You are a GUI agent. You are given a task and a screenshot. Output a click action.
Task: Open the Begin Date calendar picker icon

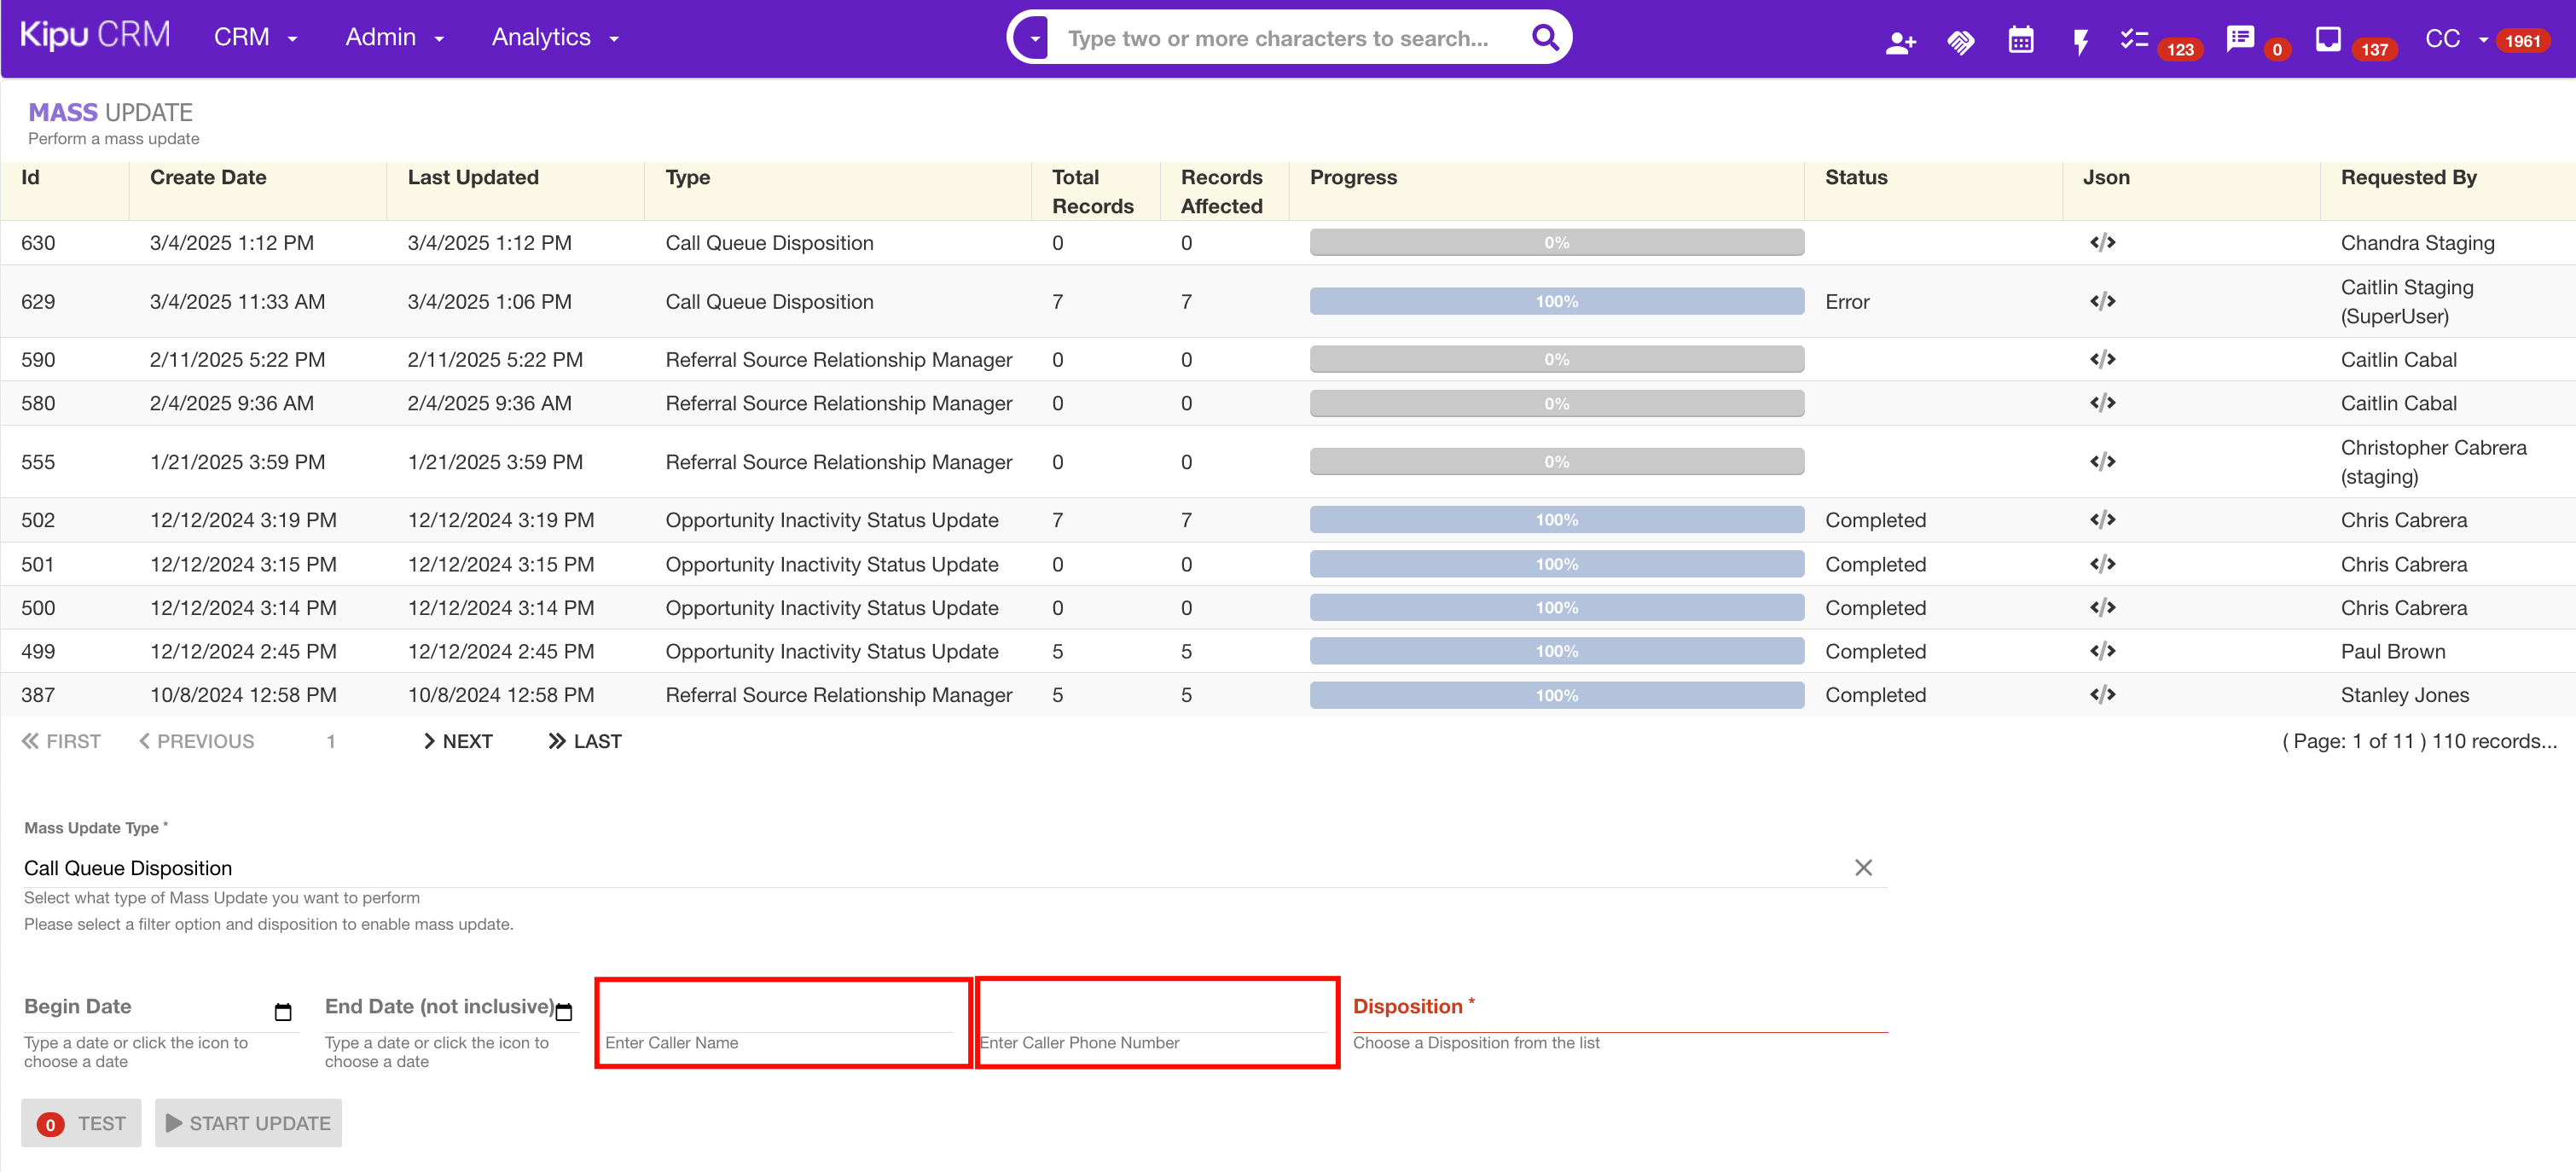[x=283, y=1012]
